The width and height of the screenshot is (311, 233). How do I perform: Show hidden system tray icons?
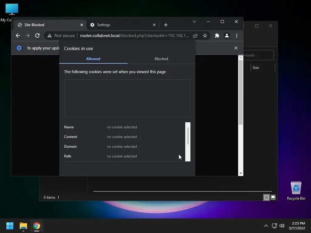[266, 226]
